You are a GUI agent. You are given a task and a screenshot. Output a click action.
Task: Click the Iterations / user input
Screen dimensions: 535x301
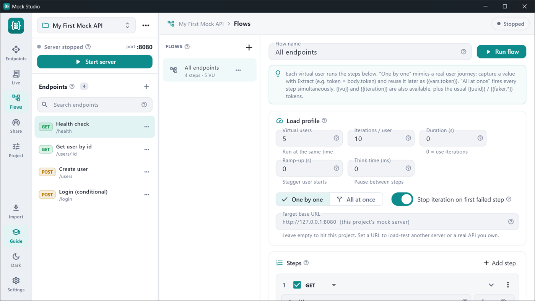pos(381,138)
